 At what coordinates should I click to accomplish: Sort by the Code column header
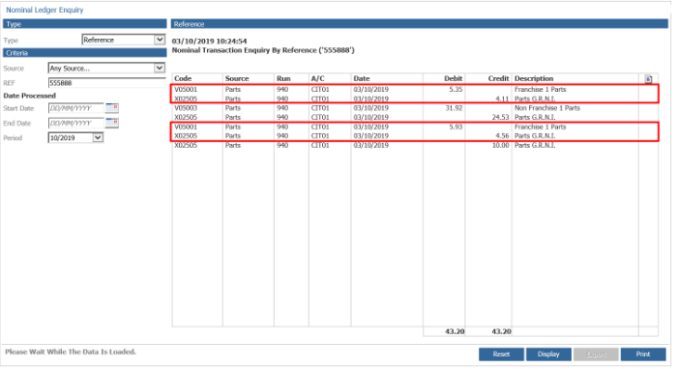(183, 78)
